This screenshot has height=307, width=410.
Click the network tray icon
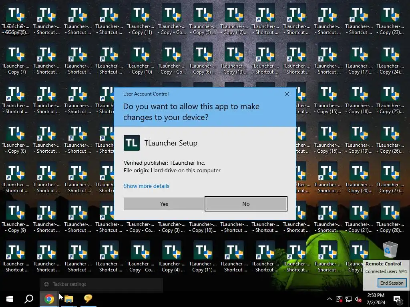tap(349, 299)
